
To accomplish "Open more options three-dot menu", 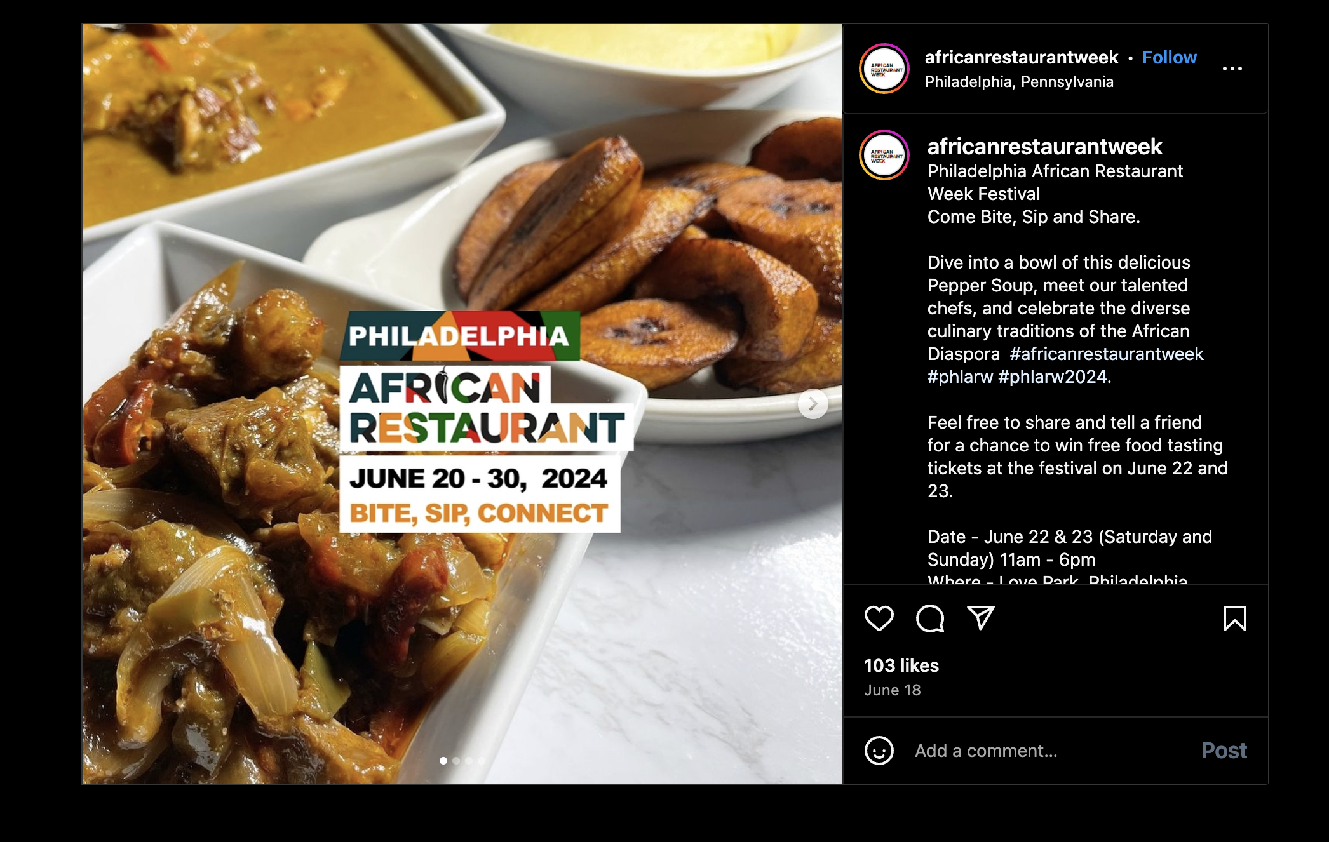I will [1232, 69].
